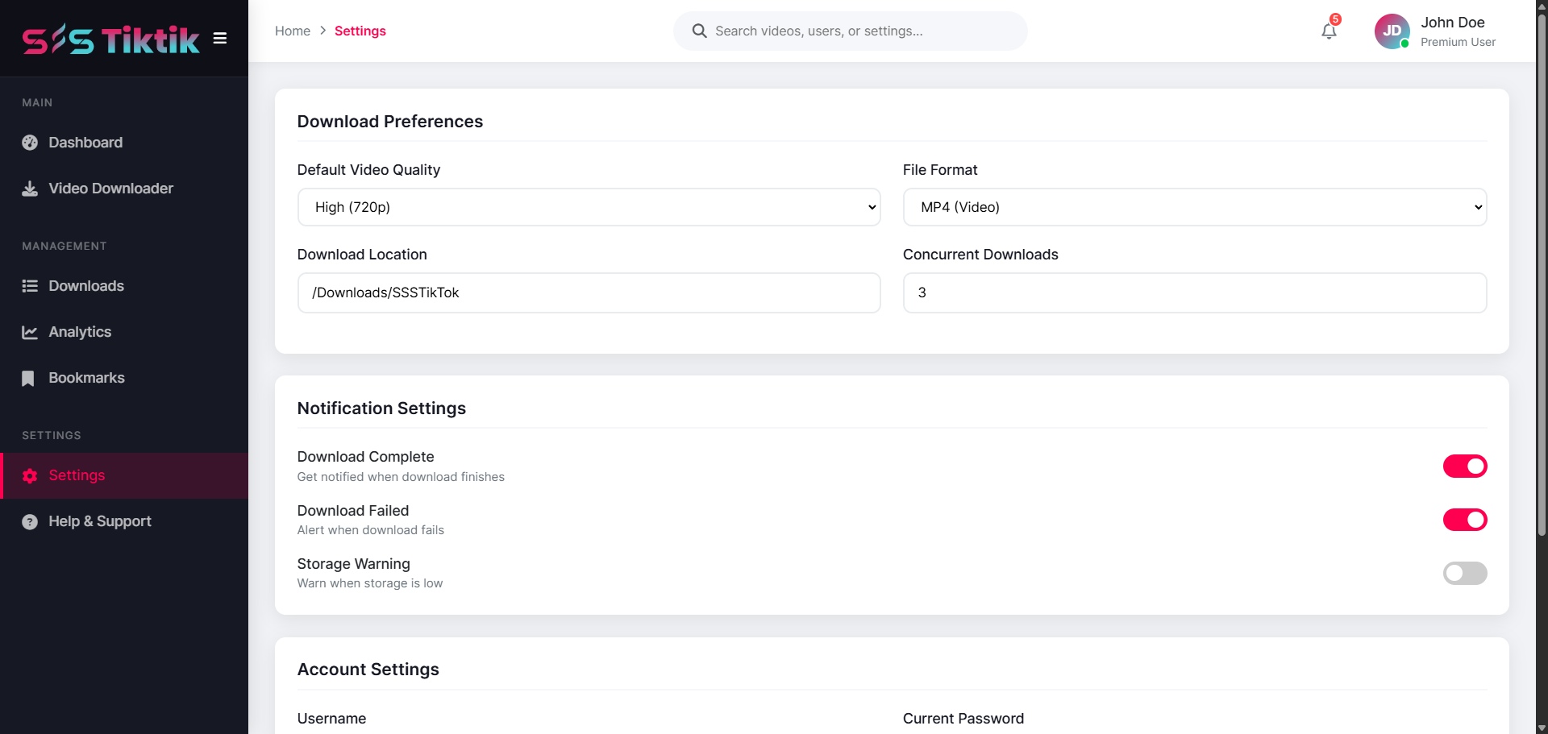Disable Download Complete notifications
Viewport: 1548px width, 734px height.
pyautogui.click(x=1464, y=467)
